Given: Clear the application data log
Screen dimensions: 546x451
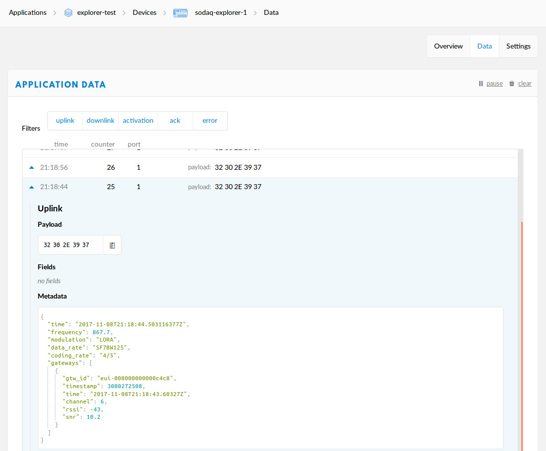Looking at the screenshot, I should (x=525, y=84).
